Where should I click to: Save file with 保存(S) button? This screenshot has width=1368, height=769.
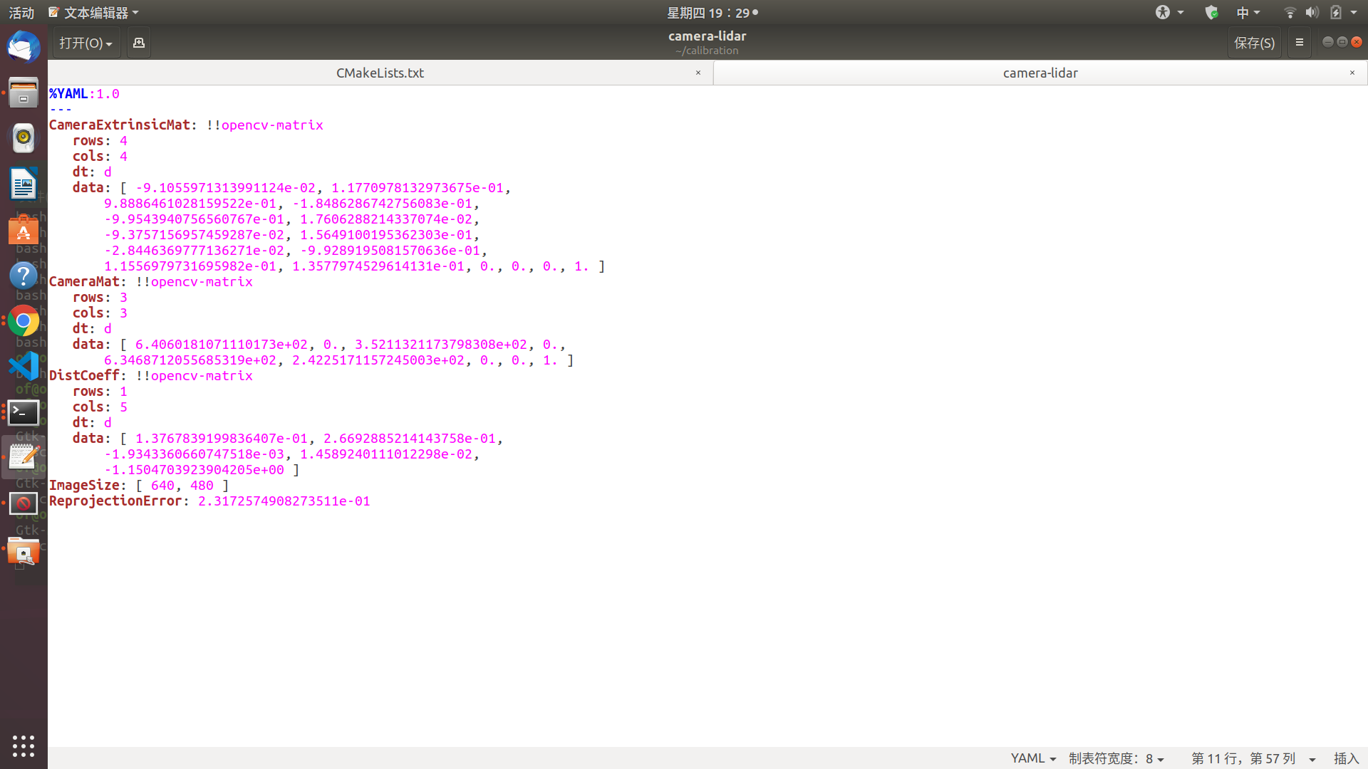point(1254,43)
